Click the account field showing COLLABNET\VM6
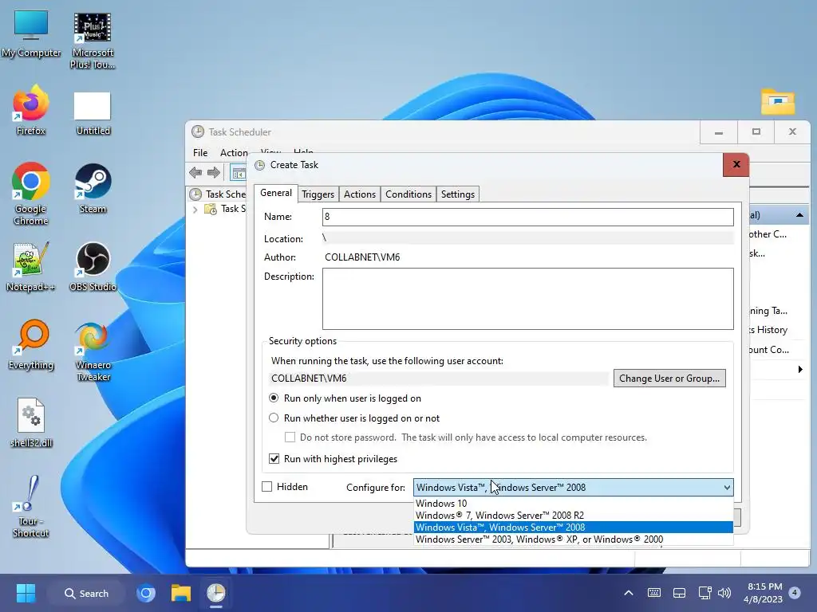Image resolution: width=817 pixels, height=612 pixels. (x=439, y=379)
